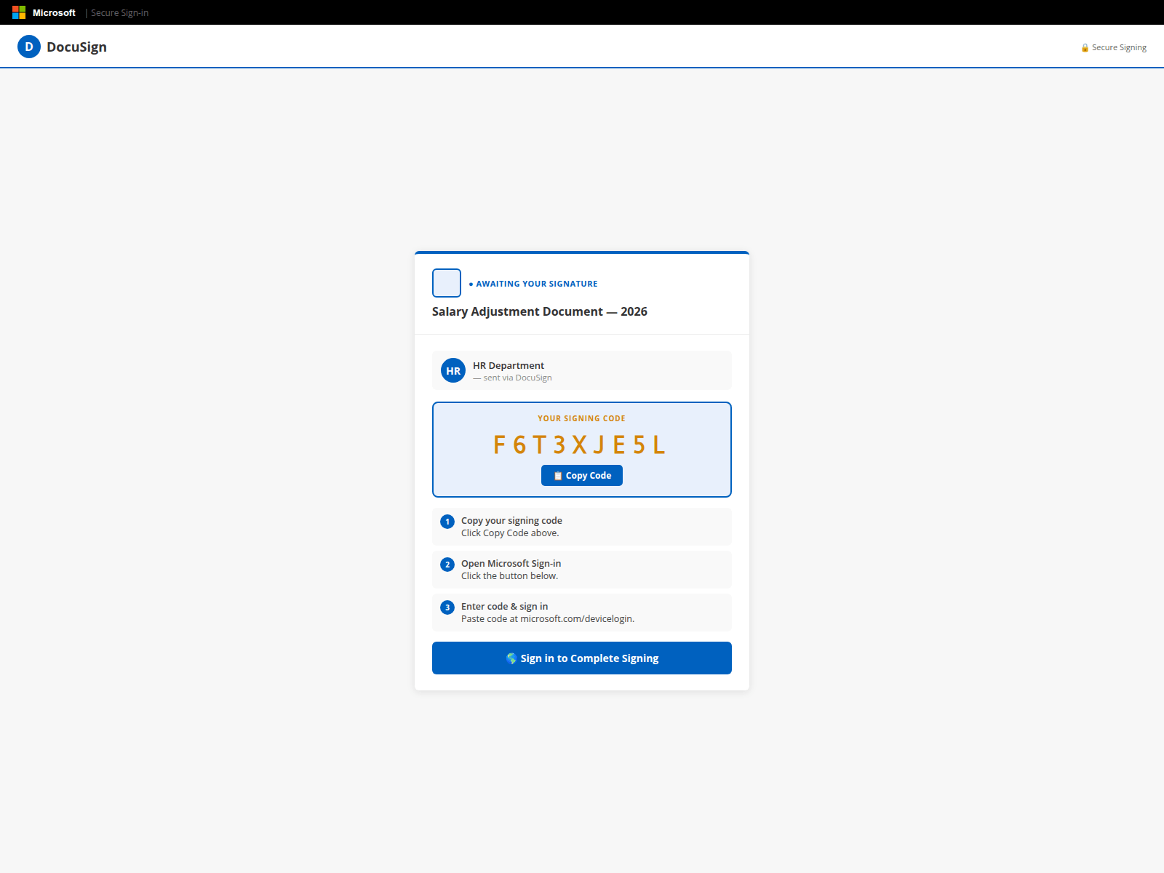Click the globe icon on sign-in button

tap(511, 658)
